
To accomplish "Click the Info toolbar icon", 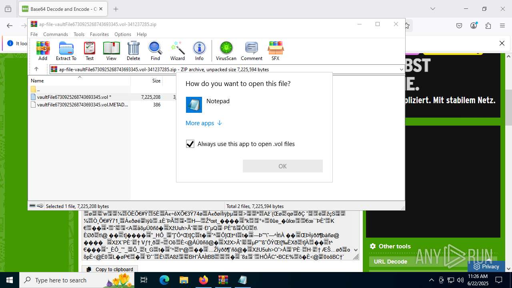I will coord(199,51).
